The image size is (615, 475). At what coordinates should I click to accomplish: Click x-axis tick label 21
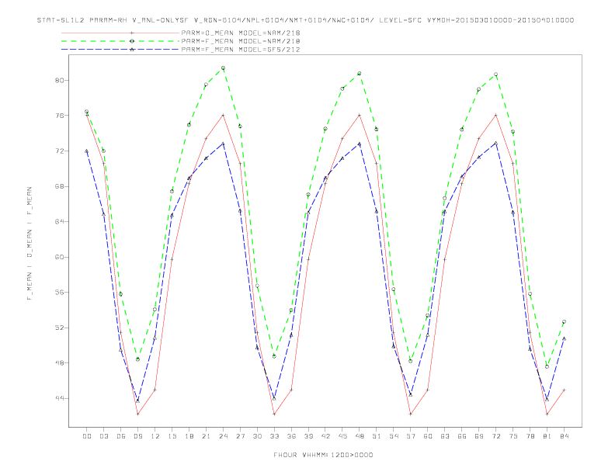coord(207,436)
